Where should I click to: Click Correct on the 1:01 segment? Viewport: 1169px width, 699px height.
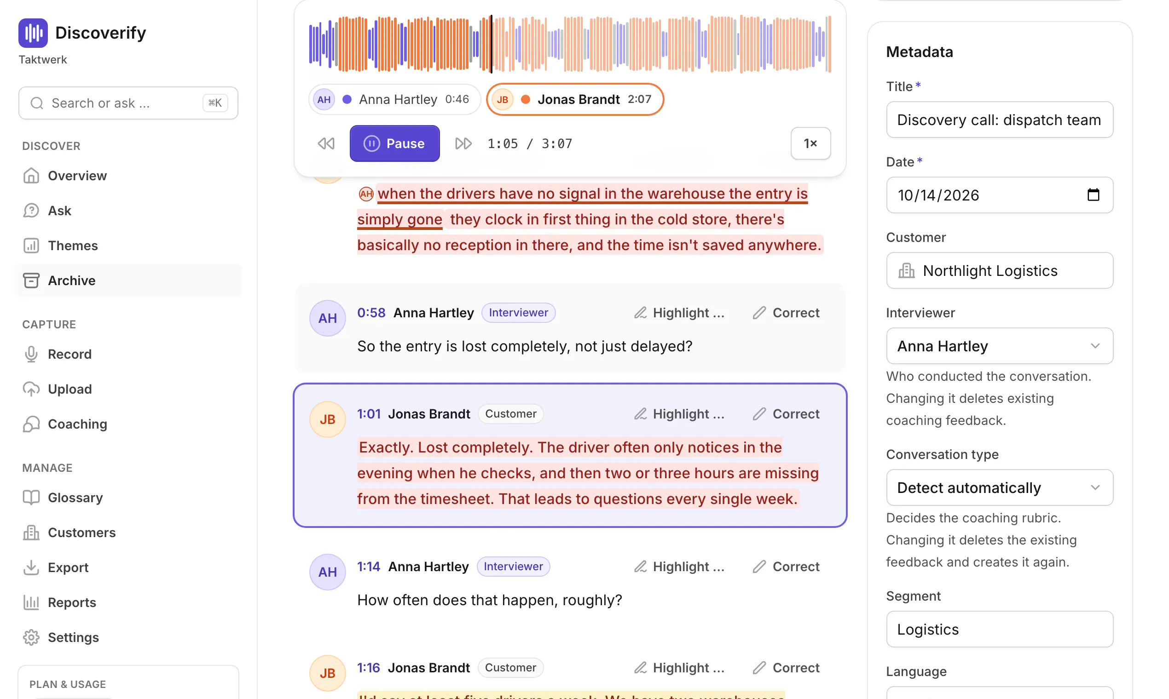click(x=786, y=413)
